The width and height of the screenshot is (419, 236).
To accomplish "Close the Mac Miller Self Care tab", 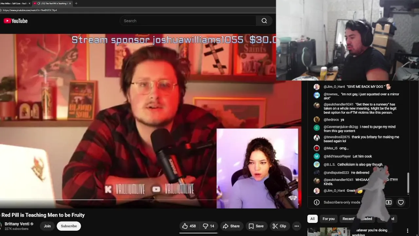I will (29, 3).
